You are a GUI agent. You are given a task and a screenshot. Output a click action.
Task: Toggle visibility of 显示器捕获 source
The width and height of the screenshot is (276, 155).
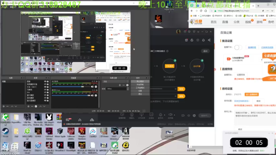[45, 101]
